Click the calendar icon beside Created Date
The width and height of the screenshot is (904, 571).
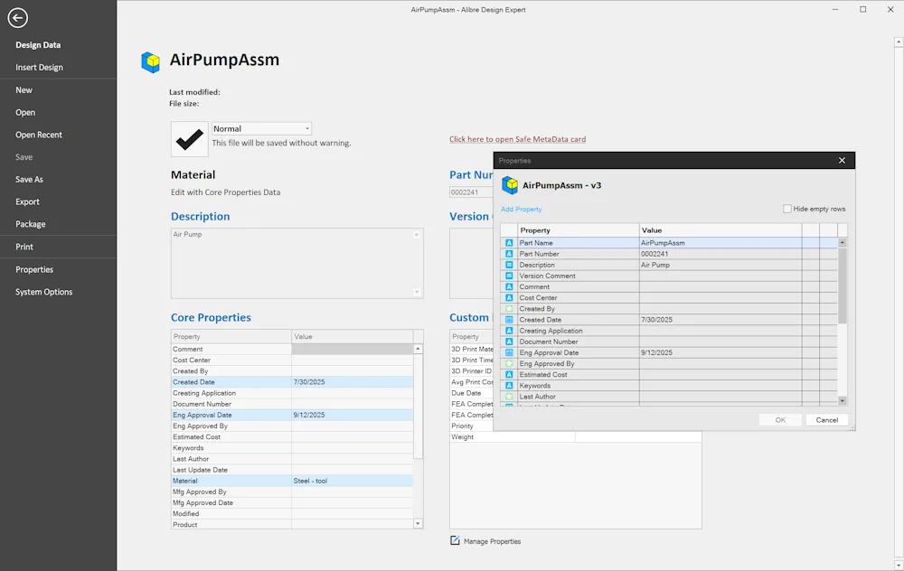(x=509, y=320)
